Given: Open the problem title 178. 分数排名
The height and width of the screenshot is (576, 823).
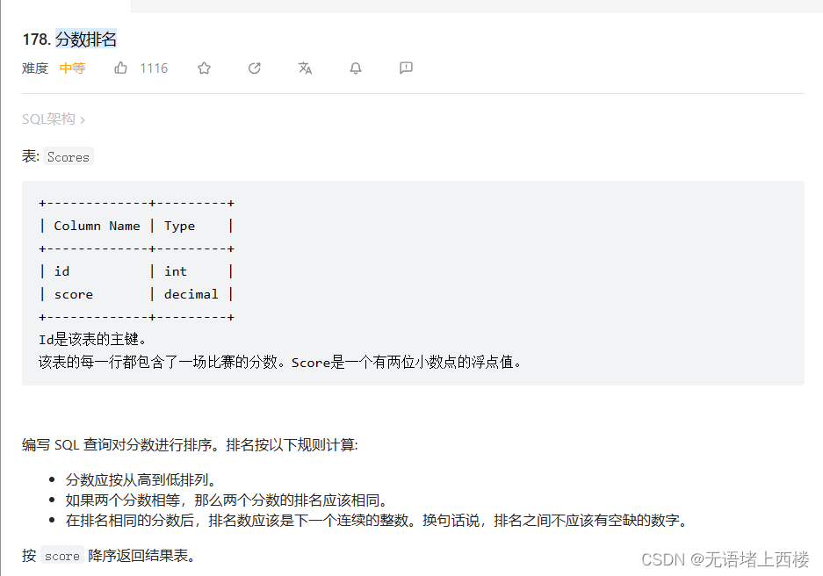Looking at the screenshot, I should (69, 39).
